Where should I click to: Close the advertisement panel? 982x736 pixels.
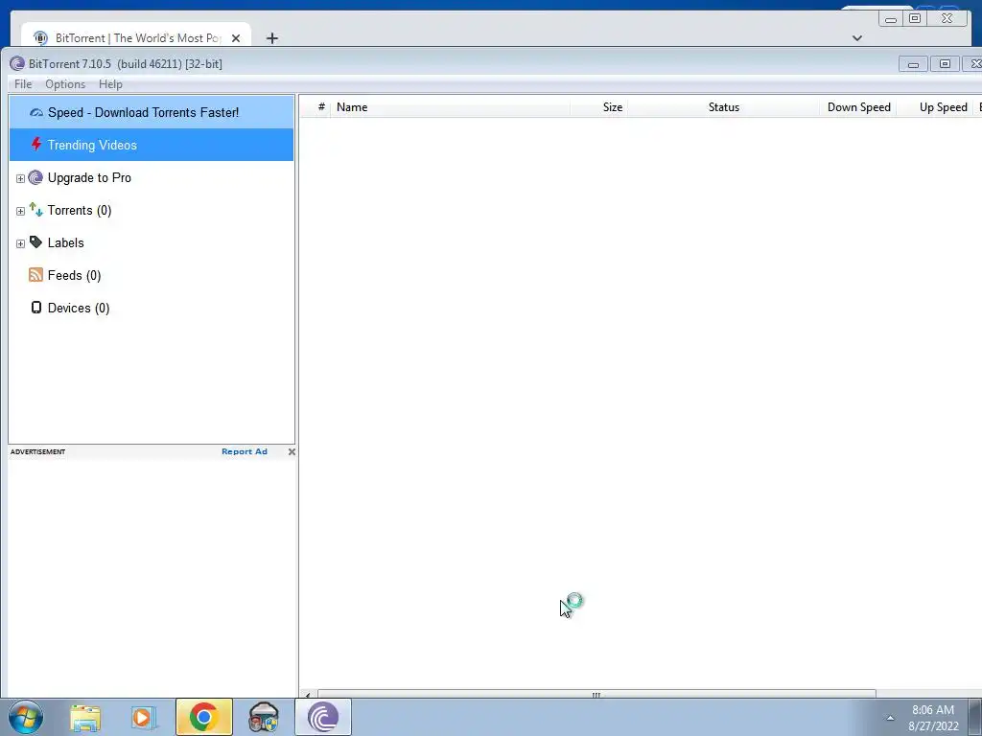pos(292,452)
